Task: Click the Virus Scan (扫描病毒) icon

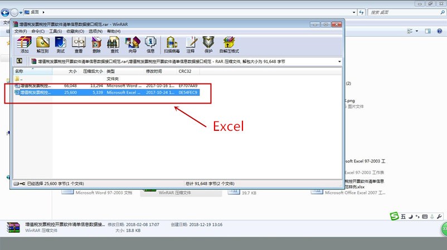Action: tap(172, 45)
